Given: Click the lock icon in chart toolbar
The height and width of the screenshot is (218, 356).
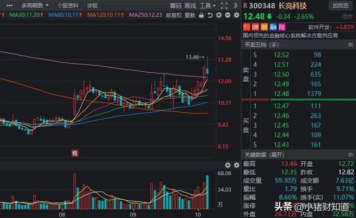Looking at the screenshot, I should [x=201, y=15].
